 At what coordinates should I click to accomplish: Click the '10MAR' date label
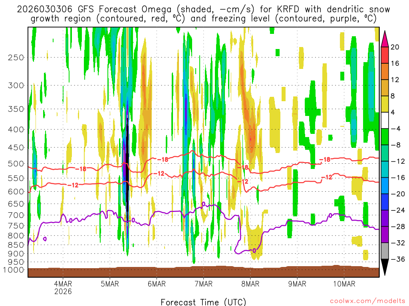pos(344,284)
